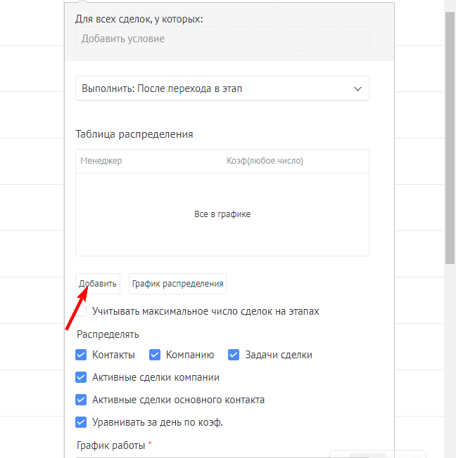Click the 'Для всех сделок, у которых:' label
This screenshot has height=458, width=456.
pos(139,19)
